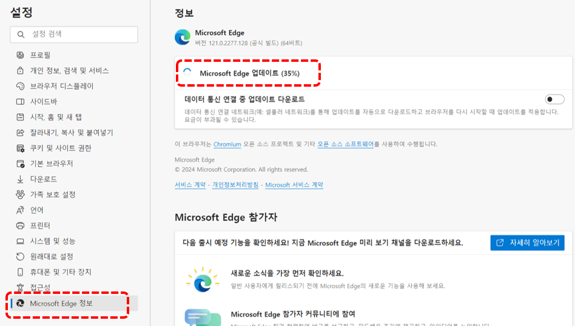Screen dimensions: 575x326
Task: Click the 기본 브라우저 icon
Action: point(20,164)
